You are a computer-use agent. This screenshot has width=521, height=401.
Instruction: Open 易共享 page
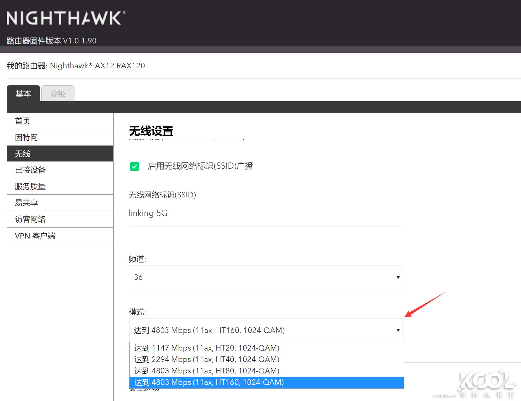(x=26, y=203)
